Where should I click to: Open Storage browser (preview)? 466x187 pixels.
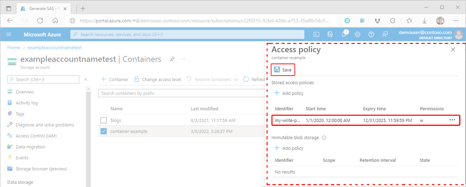click(x=41, y=169)
